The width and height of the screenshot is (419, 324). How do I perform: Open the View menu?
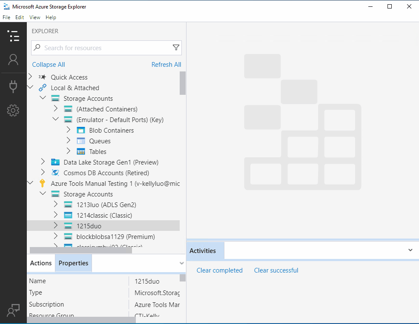pos(35,17)
